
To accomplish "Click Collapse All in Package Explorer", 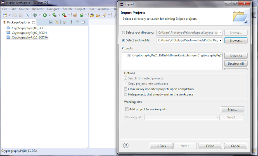I will tap(51, 22).
